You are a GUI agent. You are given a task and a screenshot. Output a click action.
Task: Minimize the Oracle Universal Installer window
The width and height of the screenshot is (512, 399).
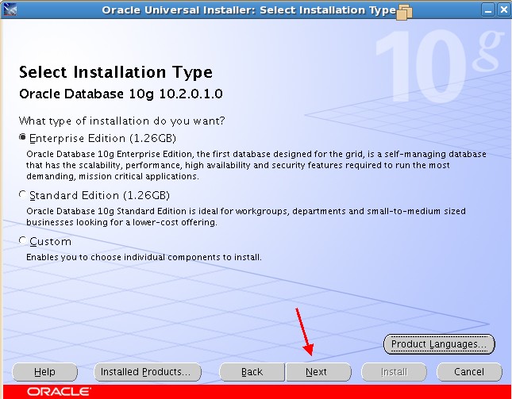tap(488, 10)
